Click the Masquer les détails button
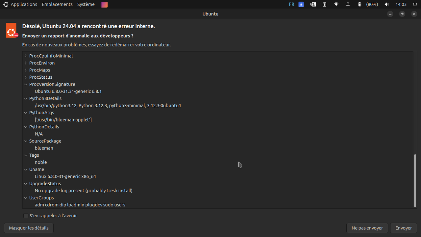The image size is (421, 237). [x=29, y=228]
